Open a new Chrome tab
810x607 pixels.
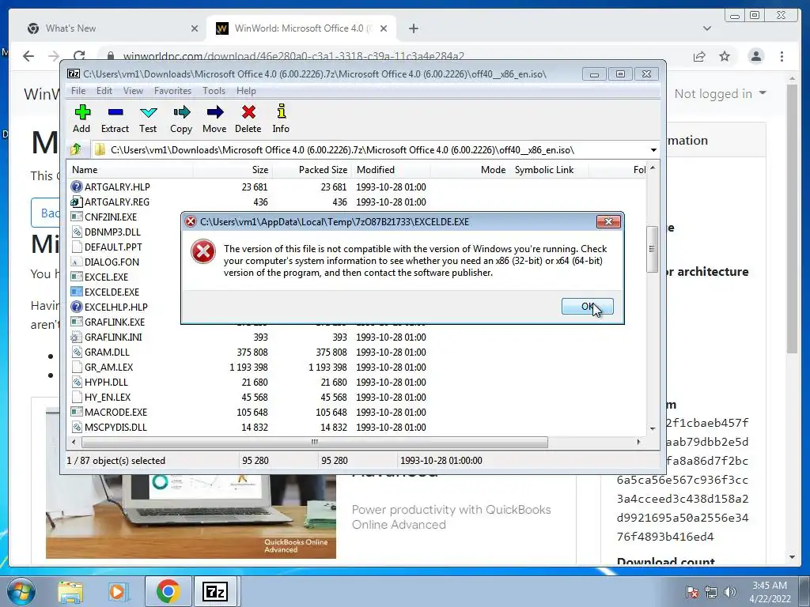(x=413, y=28)
